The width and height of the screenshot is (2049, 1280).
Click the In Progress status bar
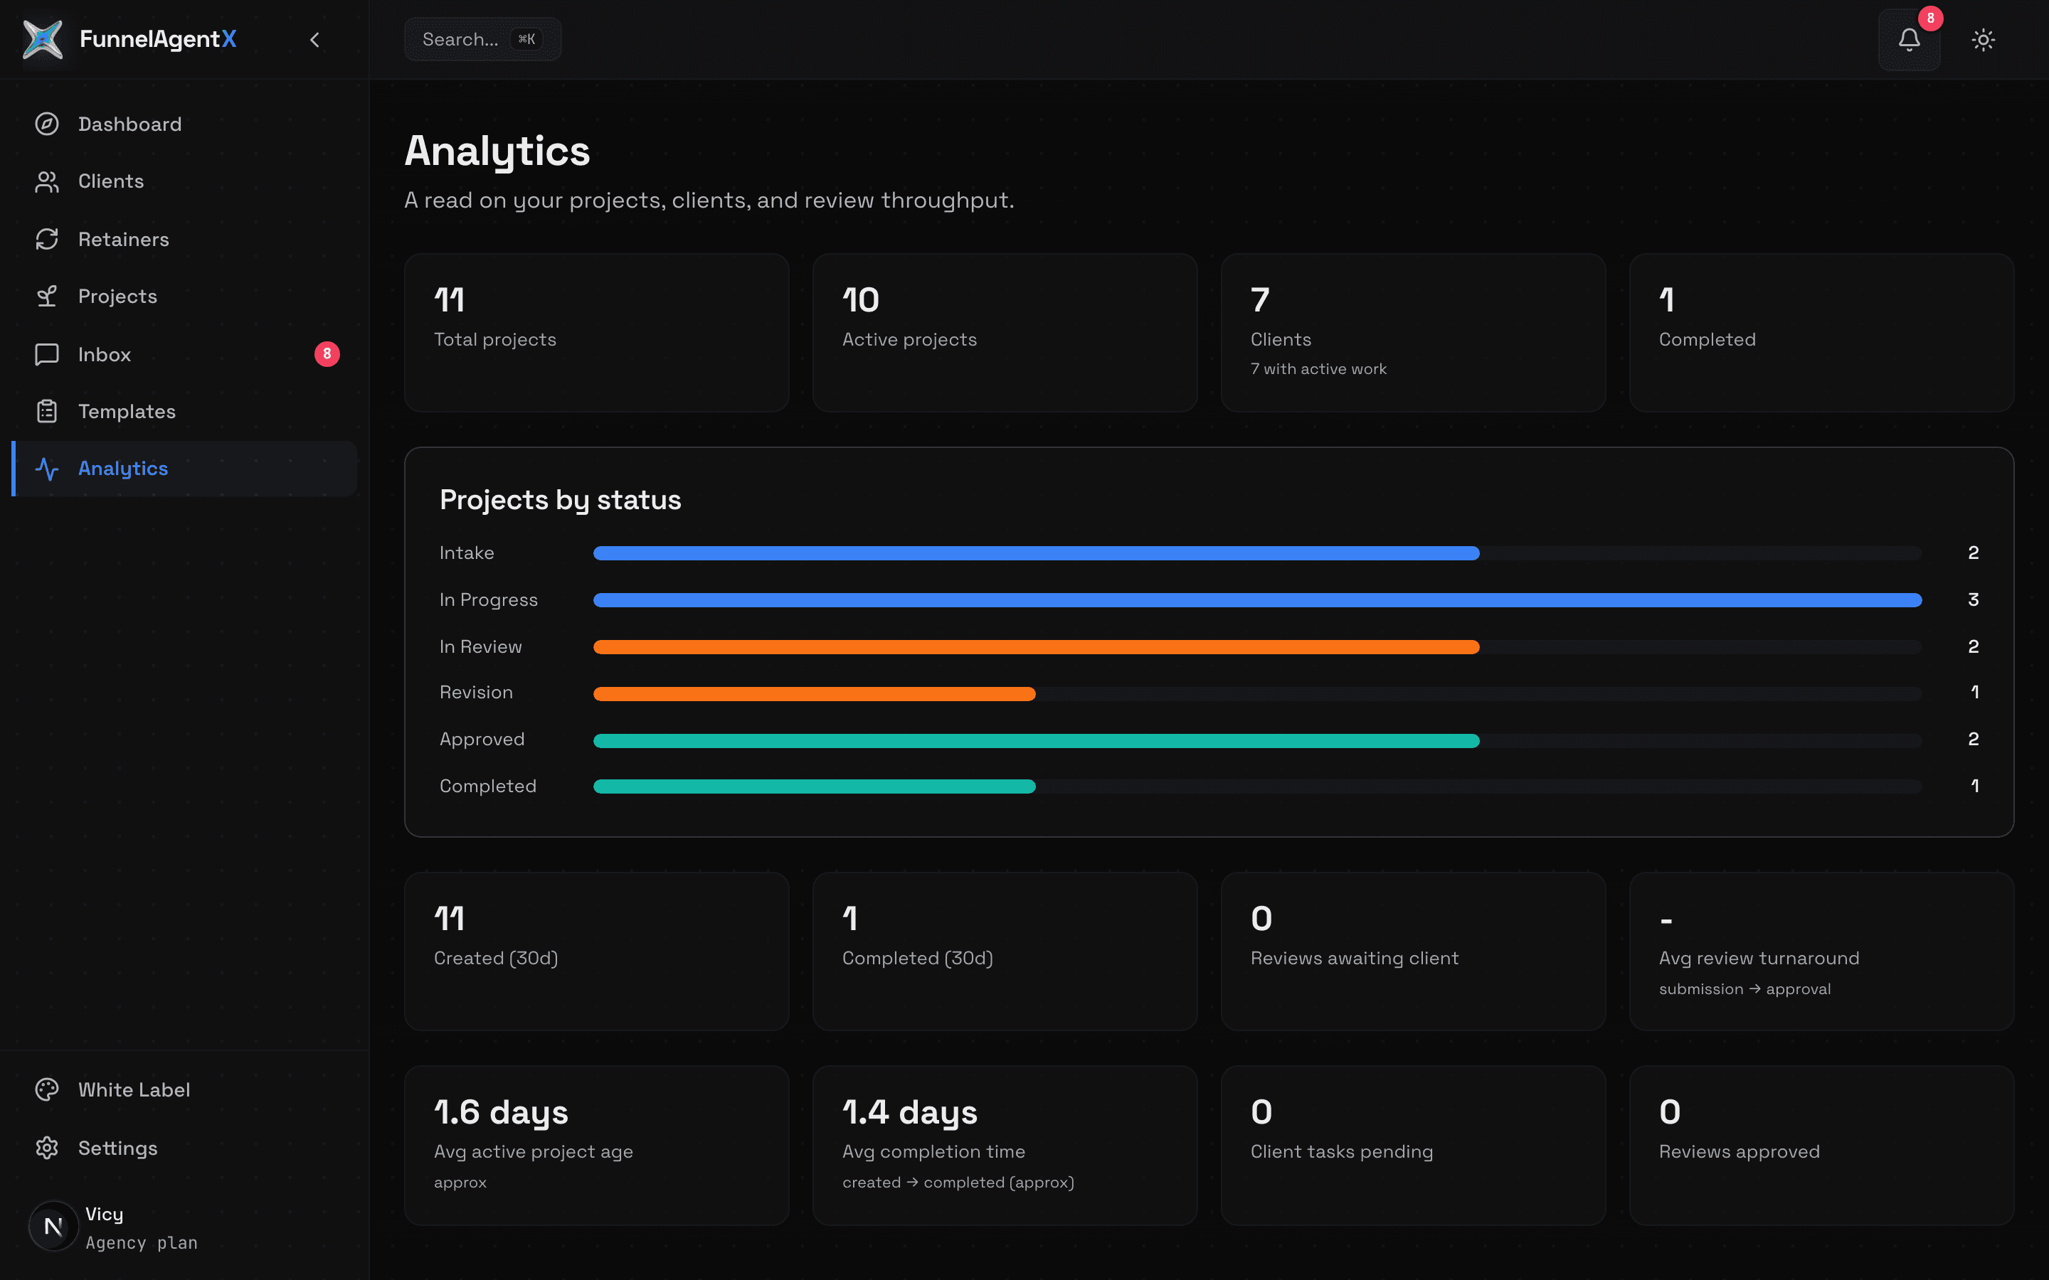[1257, 600]
